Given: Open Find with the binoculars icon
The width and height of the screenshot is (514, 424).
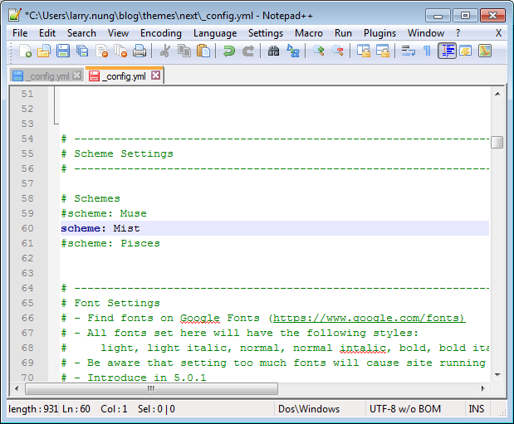Looking at the screenshot, I should (273, 51).
